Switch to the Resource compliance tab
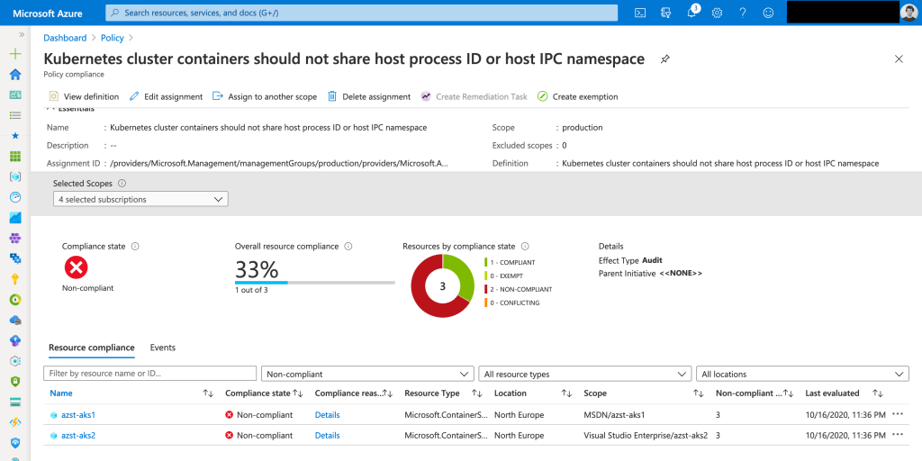922x461 pixels. pos(92,348)
